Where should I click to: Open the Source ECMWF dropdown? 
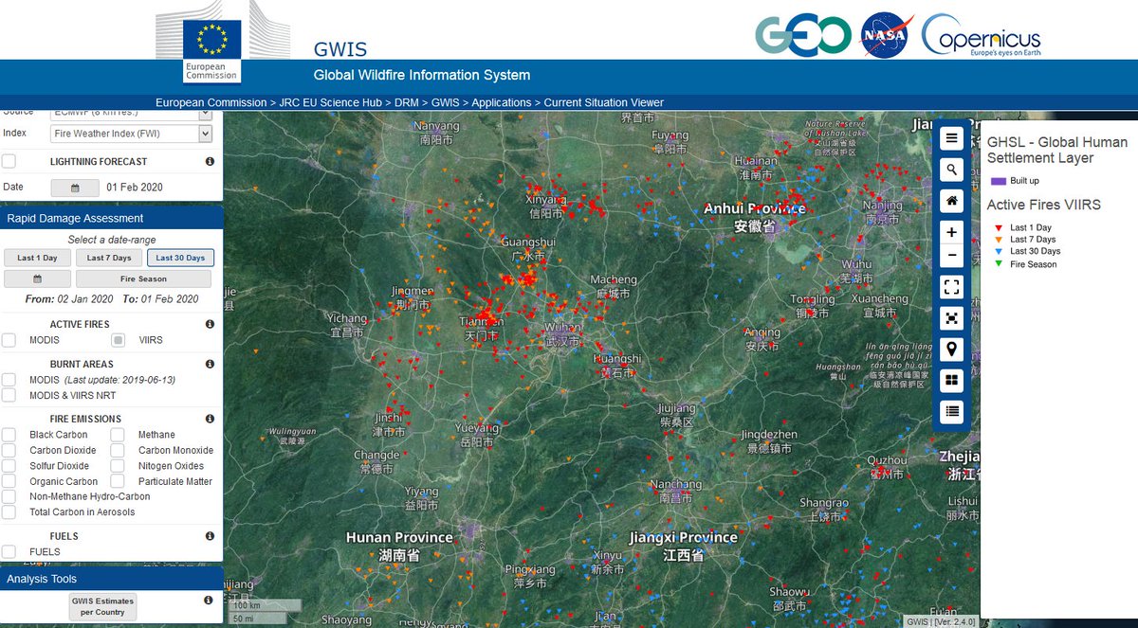[131, 114]
